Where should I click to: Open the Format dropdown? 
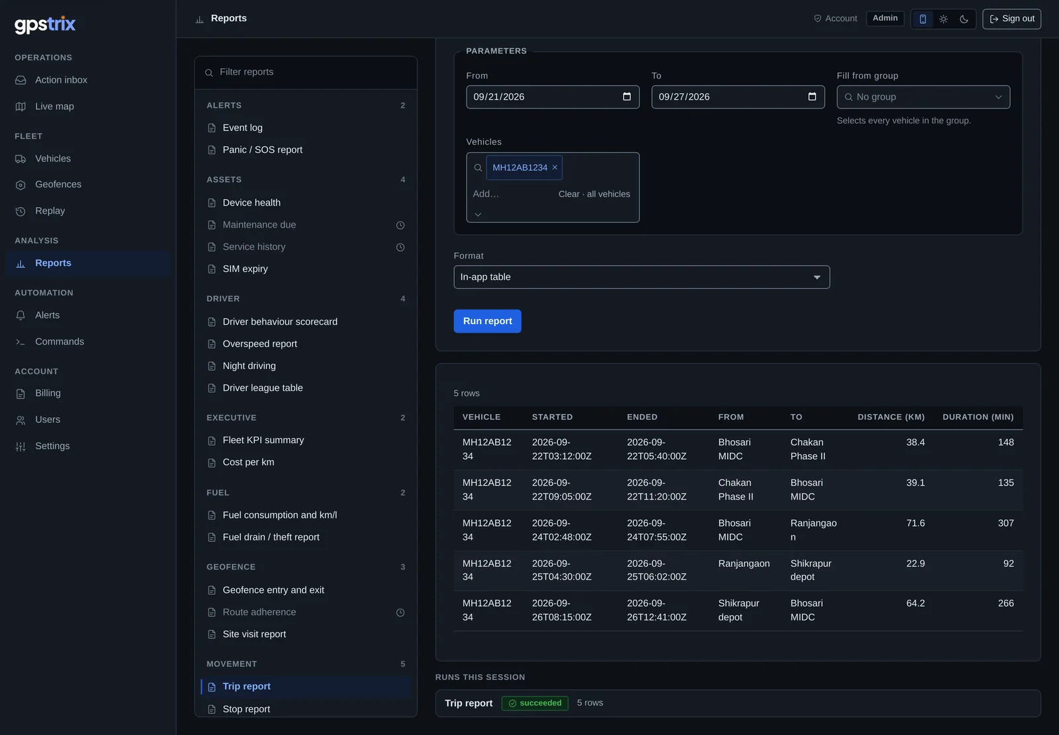tap(641, 277)
